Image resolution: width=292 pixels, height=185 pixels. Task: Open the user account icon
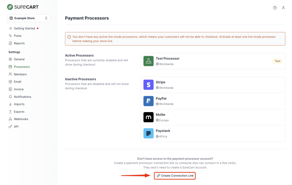point(283,8)
